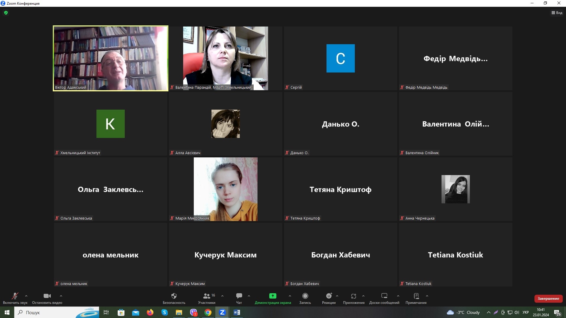Open the Mail app on the taskbar
The width and height of the screenshot is (566, 318).
pyautogui.click(x=136, y=312)
